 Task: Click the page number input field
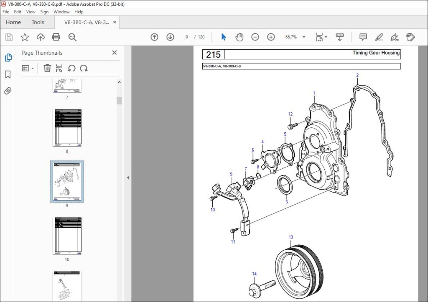187,37
